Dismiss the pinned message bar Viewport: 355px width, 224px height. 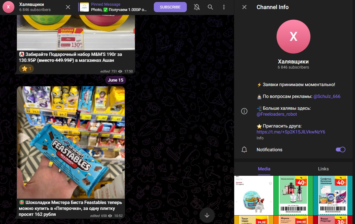click(x=68, y=7)
